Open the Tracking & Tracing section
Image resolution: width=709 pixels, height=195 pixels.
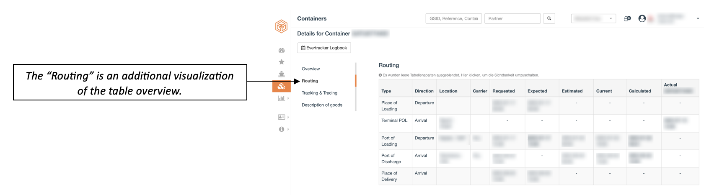319,93
